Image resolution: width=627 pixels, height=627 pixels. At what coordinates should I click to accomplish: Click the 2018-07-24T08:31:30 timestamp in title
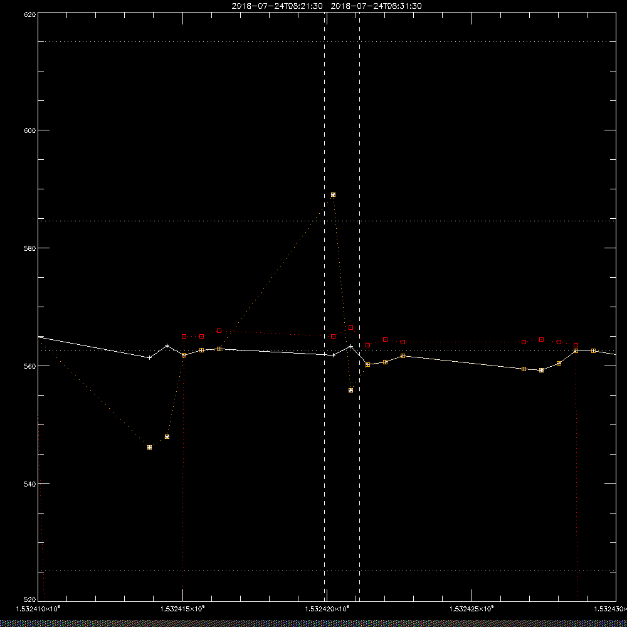[x=376, y=6]
